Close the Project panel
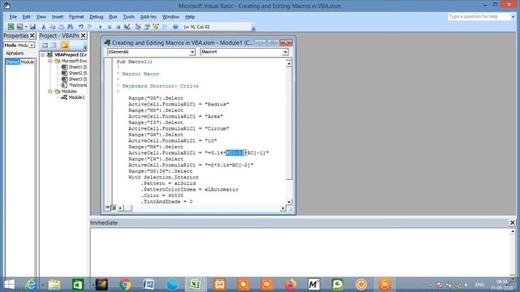 (83, 36)
